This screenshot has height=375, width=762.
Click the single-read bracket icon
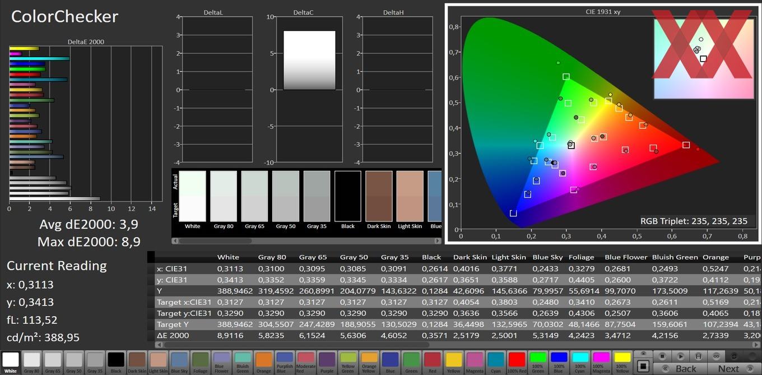698,356
